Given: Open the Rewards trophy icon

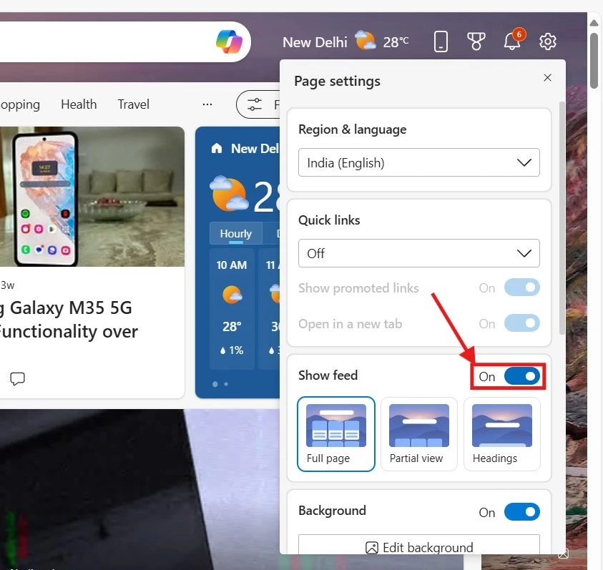Looking at the screenshot, I should 476,41.
